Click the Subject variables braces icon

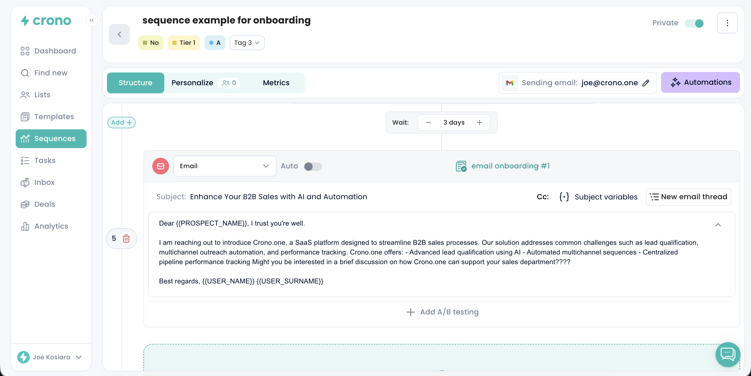(x=564, y=197)
